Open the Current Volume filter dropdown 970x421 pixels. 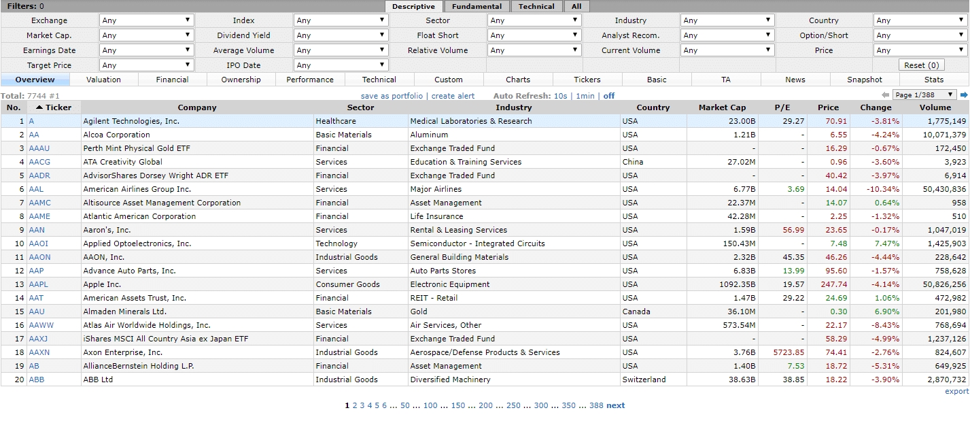(727, 50)
